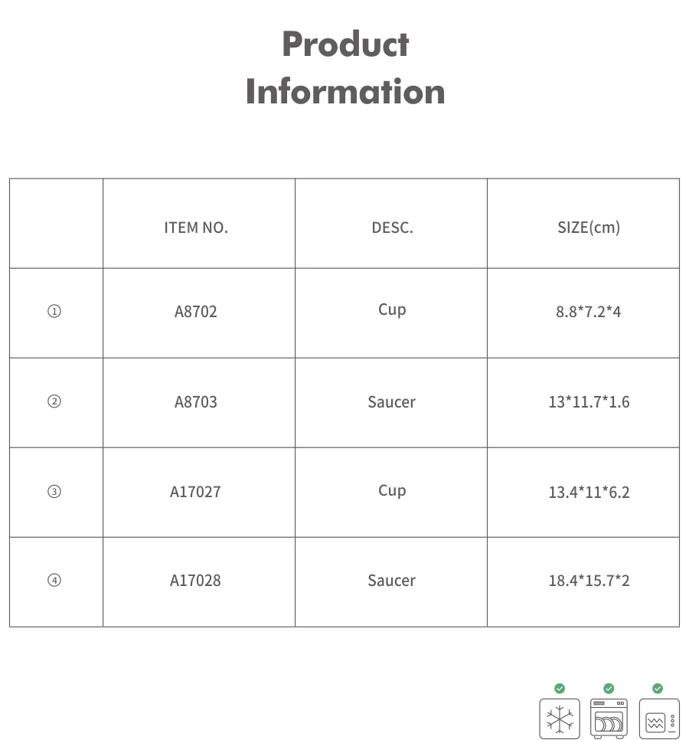Click the circled number 4 marker
Viewport: 689px width, 740px height.
click(x=54, y=581)
